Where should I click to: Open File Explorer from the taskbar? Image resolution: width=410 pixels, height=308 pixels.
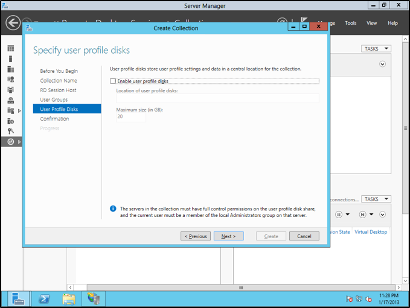tap(69, 298)
